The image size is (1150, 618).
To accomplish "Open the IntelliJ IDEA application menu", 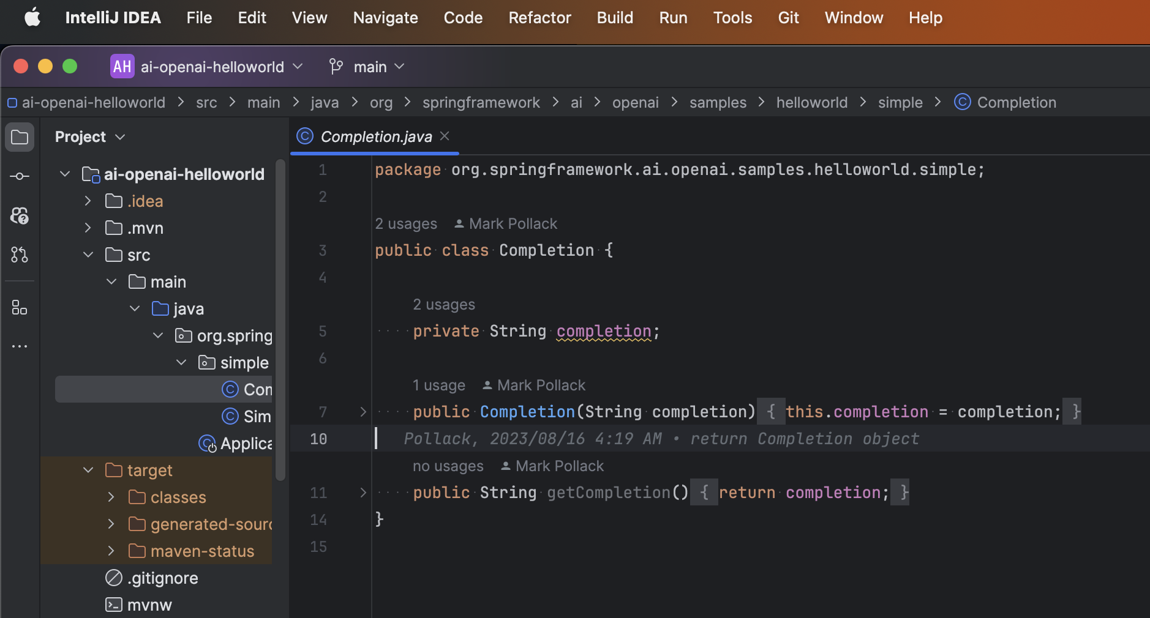I will point(113,17).
